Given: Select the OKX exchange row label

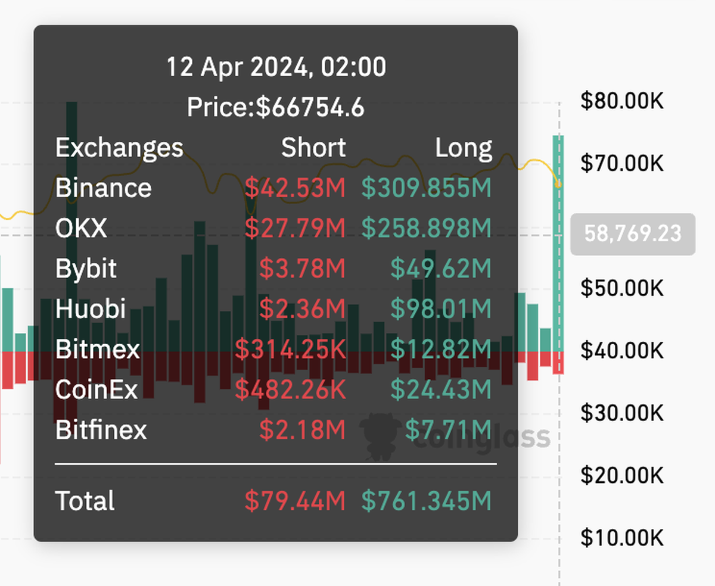Looking at the screenshot, I should 81,228.
